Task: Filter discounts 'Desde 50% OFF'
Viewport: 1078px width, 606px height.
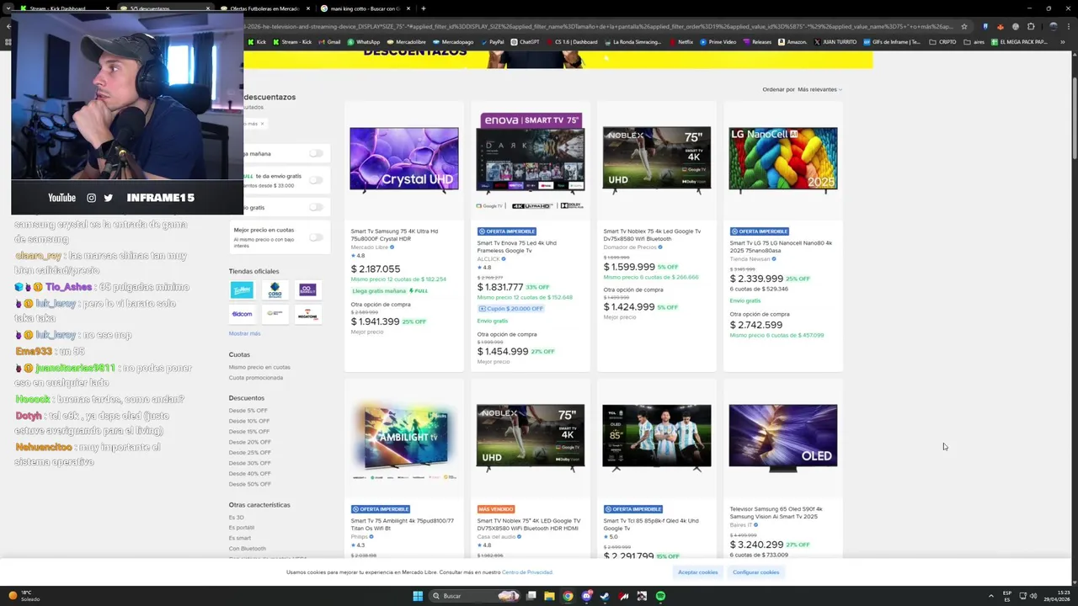Action: tap(249, 484)
